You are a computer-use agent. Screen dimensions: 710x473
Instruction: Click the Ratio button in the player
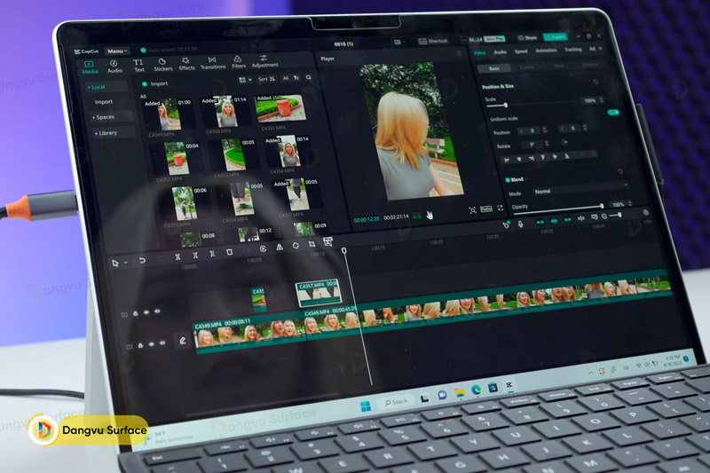pos(485,209)
